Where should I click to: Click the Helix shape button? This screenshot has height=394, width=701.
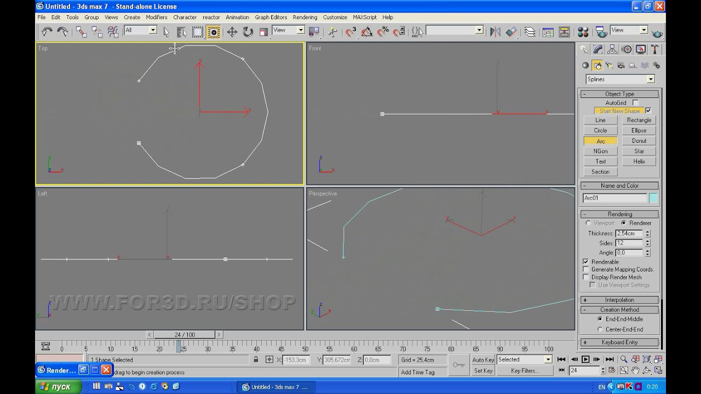coord(639,161)
